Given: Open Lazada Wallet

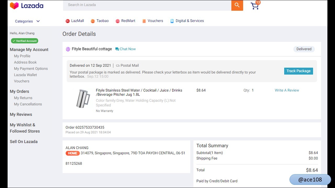Looking at the screenshot, I should [x=25, y=75].
